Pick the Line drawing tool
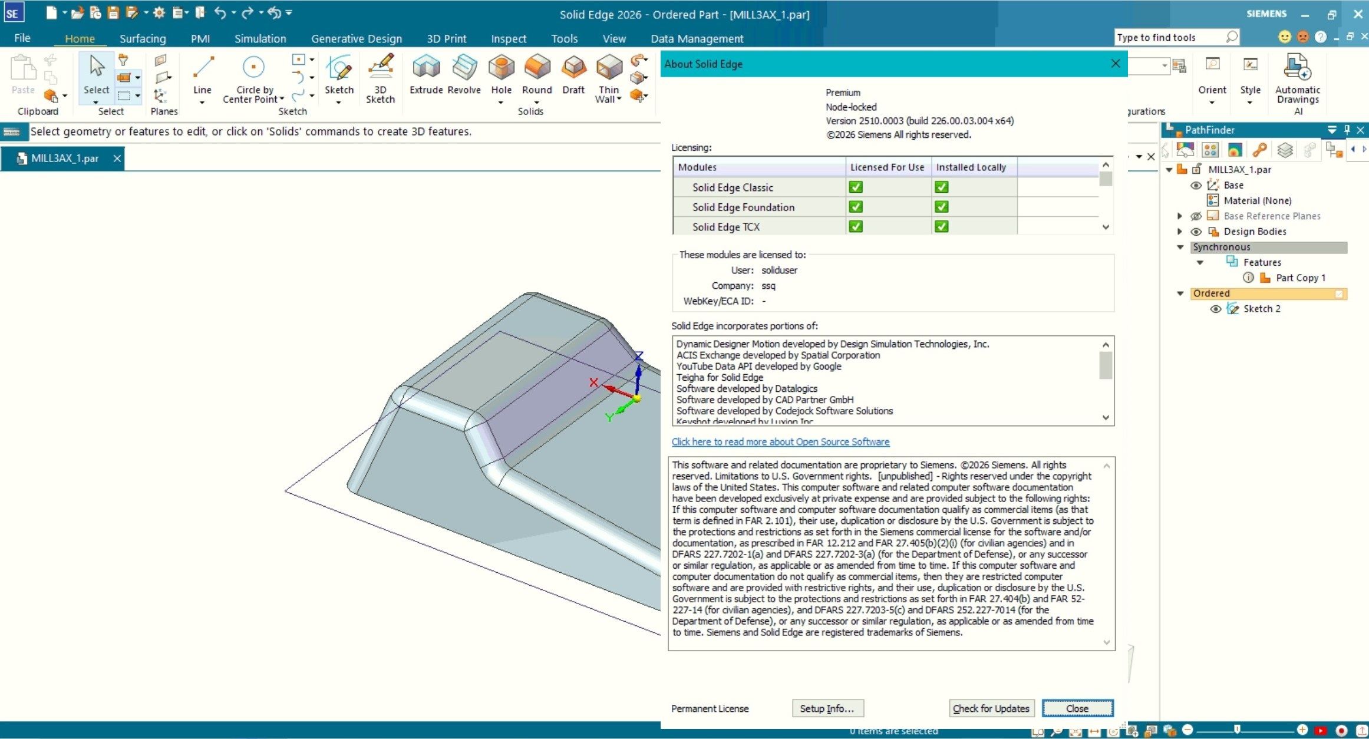Viewport: 1369px width, 739px height. coord(202,74)
